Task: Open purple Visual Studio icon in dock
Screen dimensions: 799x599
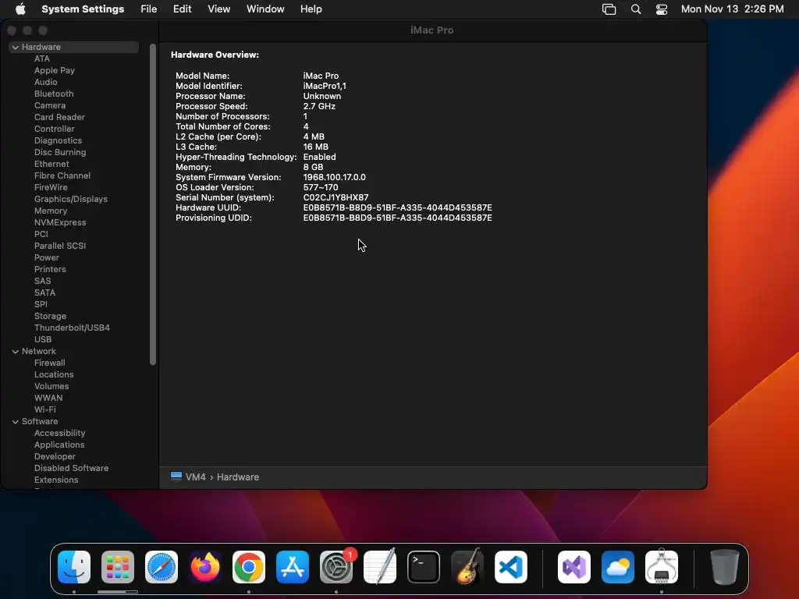Action: pyautogui.click(x=574, y=567)
